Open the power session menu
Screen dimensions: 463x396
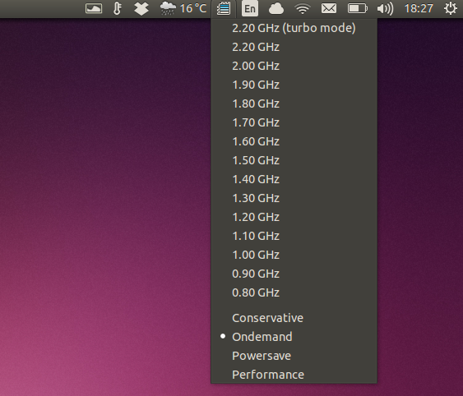point(451,8)
